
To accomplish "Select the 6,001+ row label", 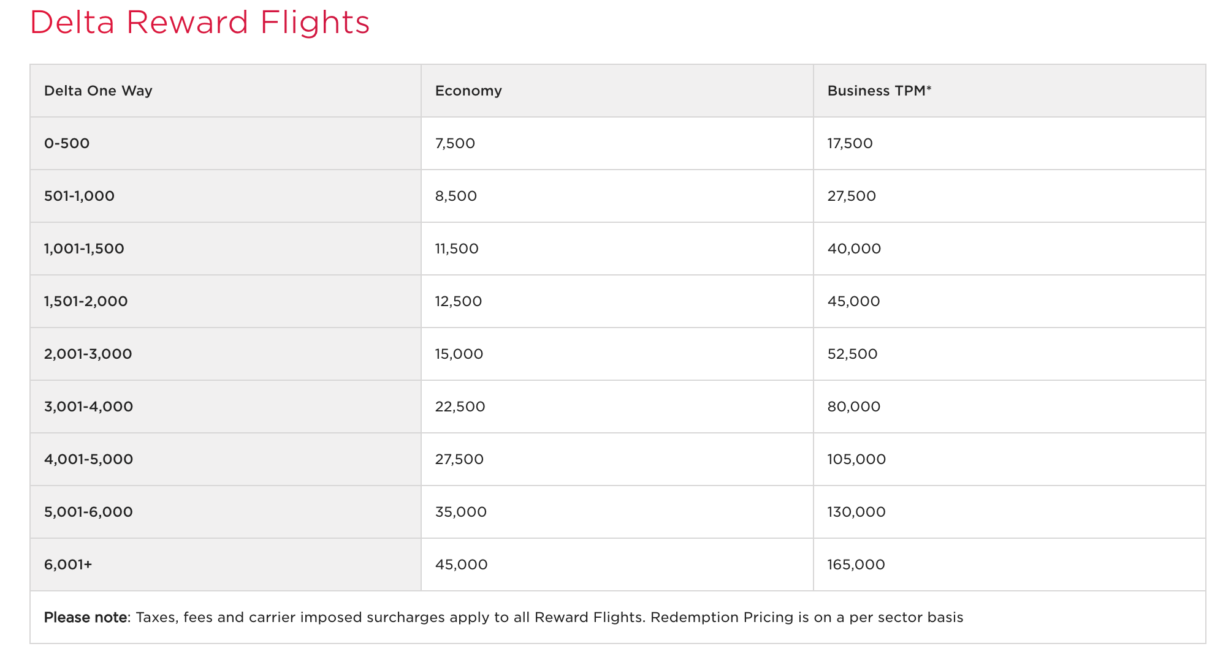I will point(68,564).
